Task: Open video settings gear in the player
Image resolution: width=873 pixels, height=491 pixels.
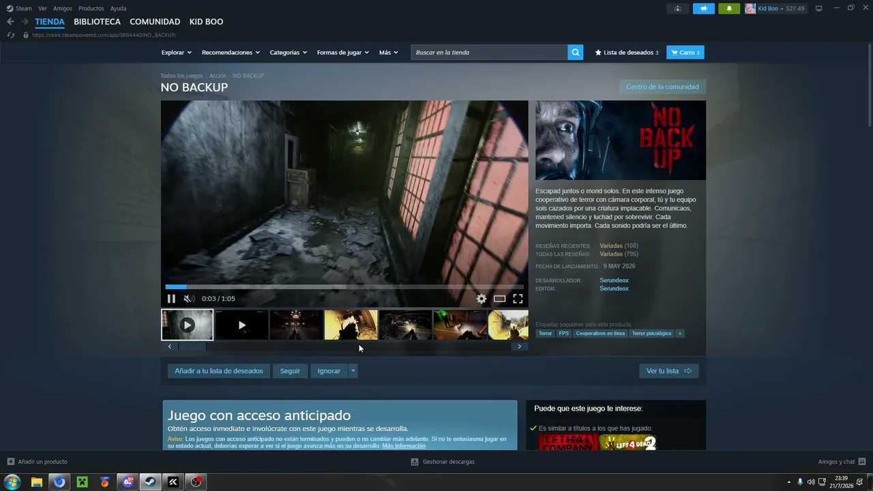Action: tap(482, 299)
